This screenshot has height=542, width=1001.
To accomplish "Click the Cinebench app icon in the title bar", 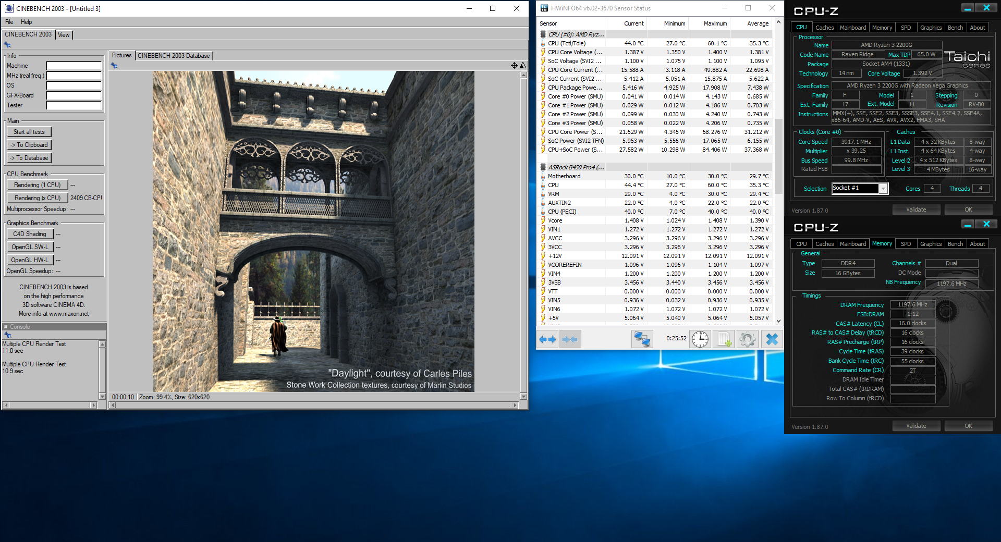I will (9, 8).
